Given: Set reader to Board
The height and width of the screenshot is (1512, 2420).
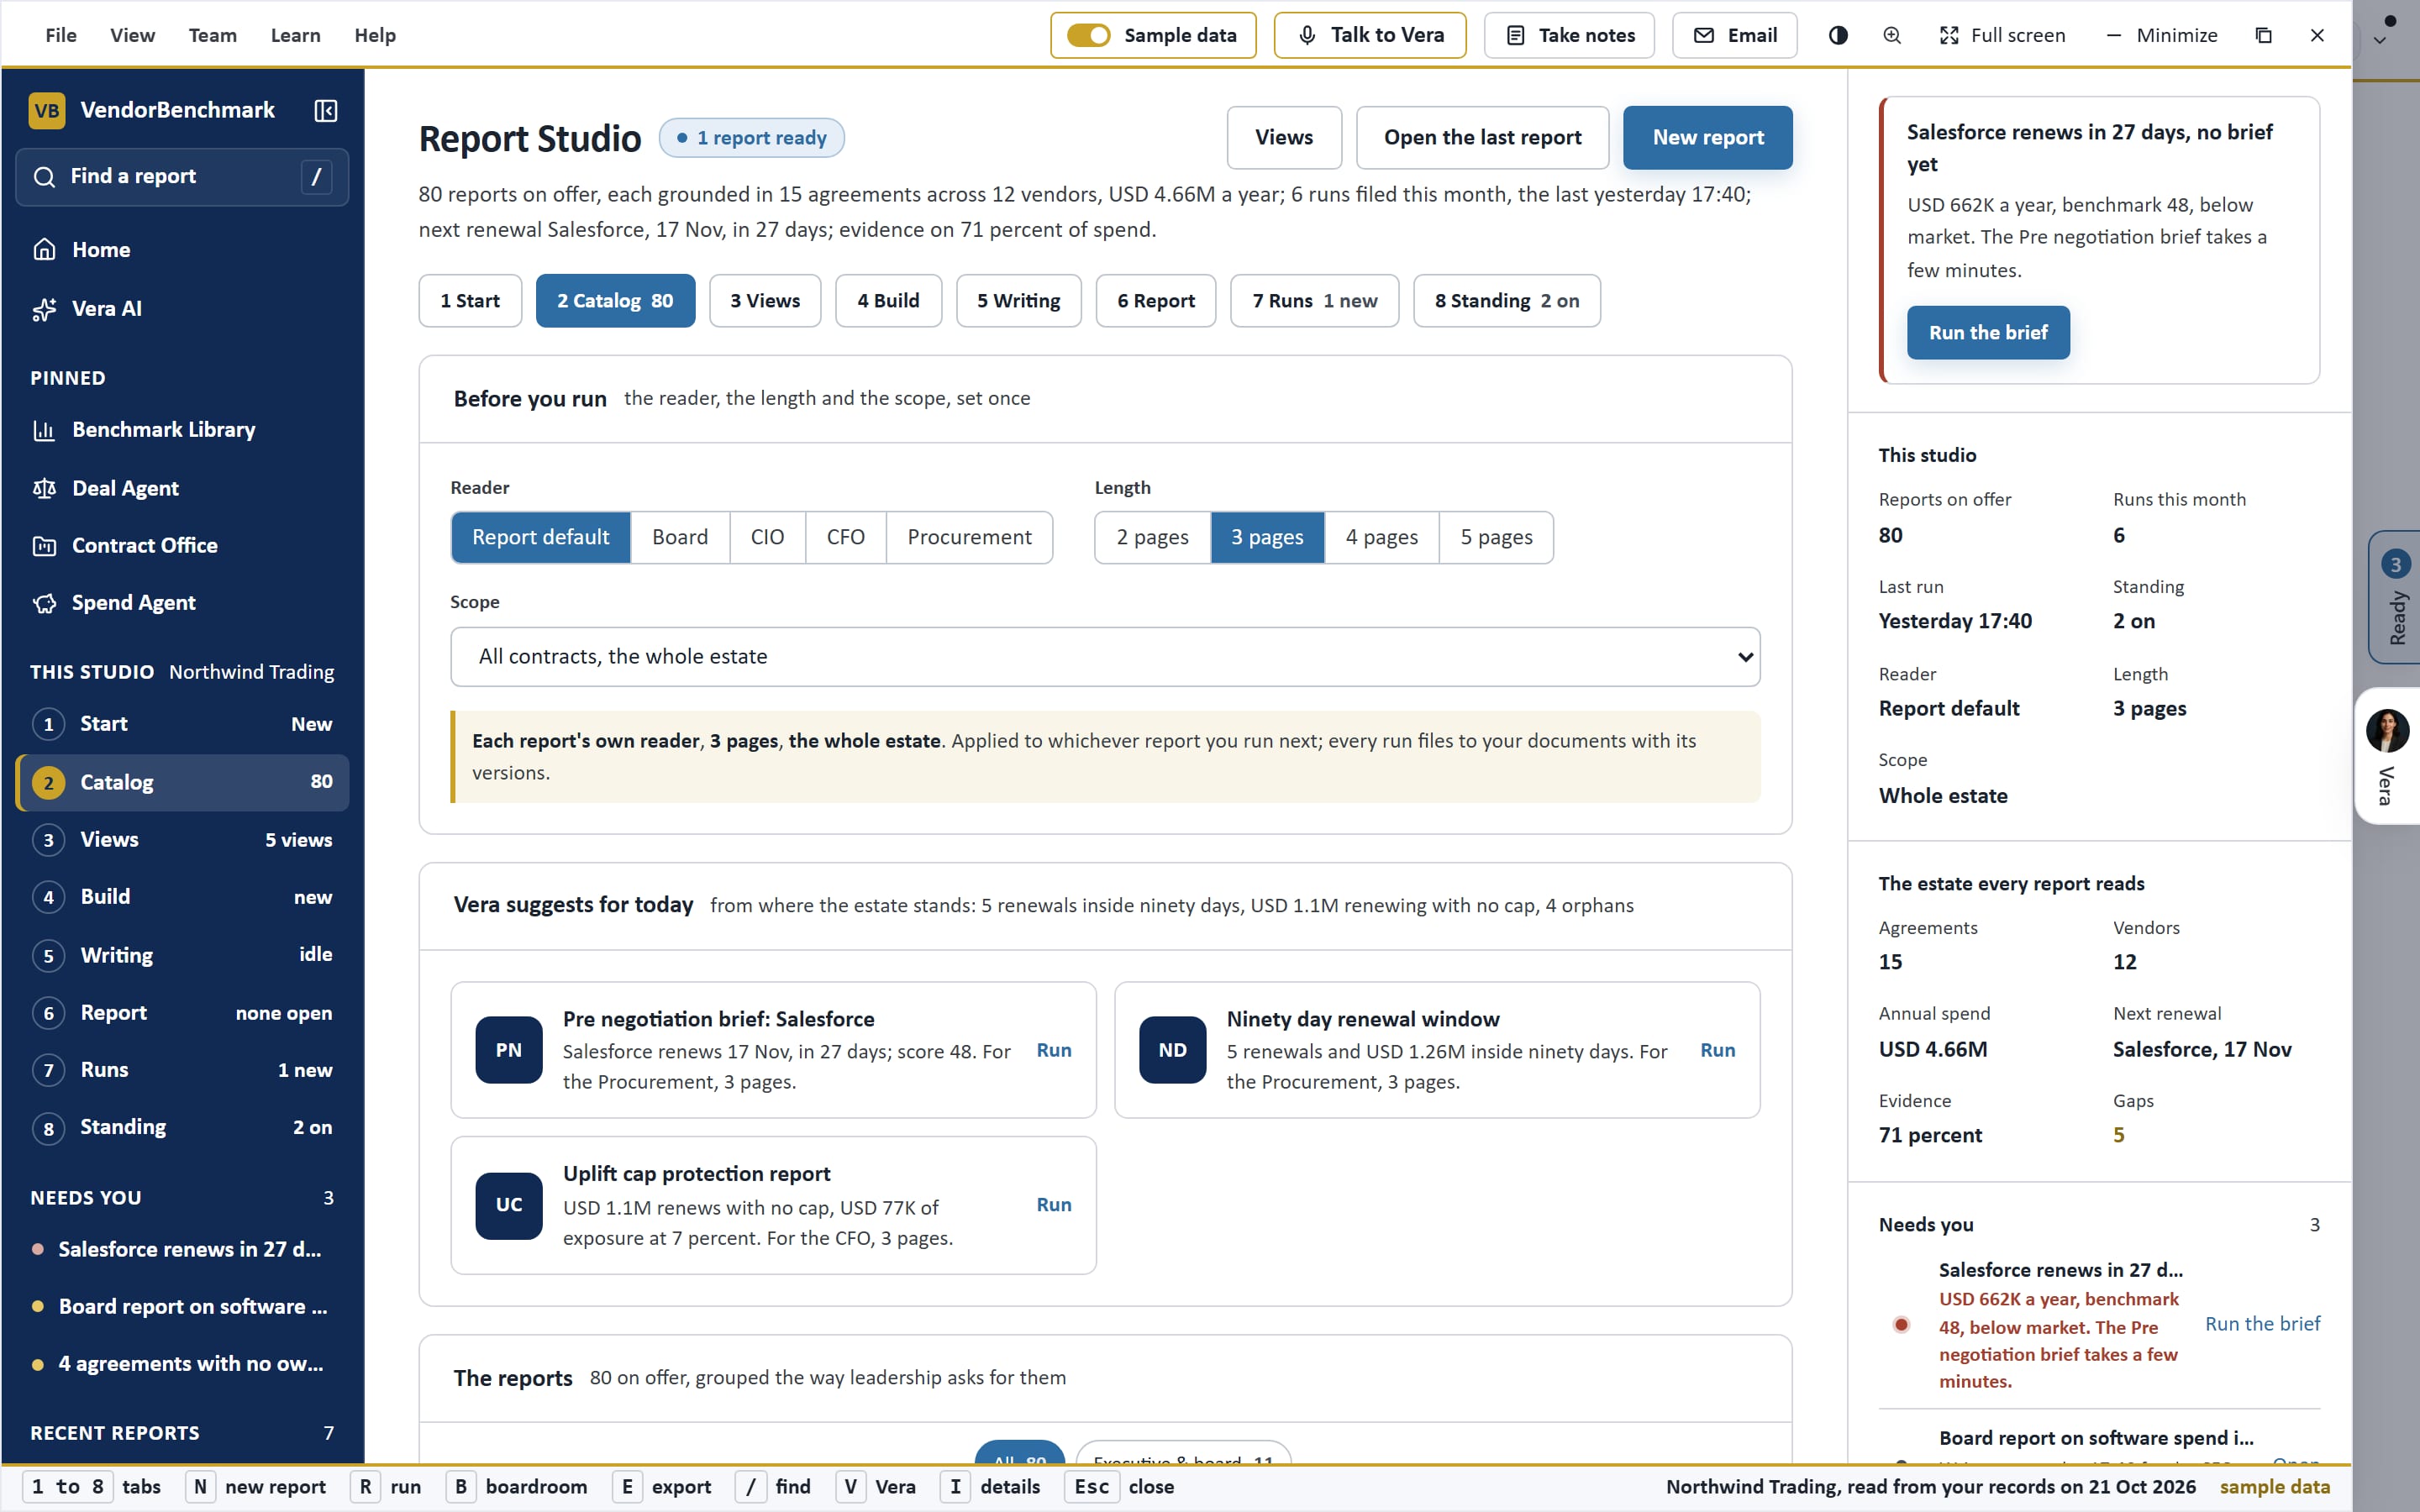Looking at the screenshot, I should coord(680,538).
